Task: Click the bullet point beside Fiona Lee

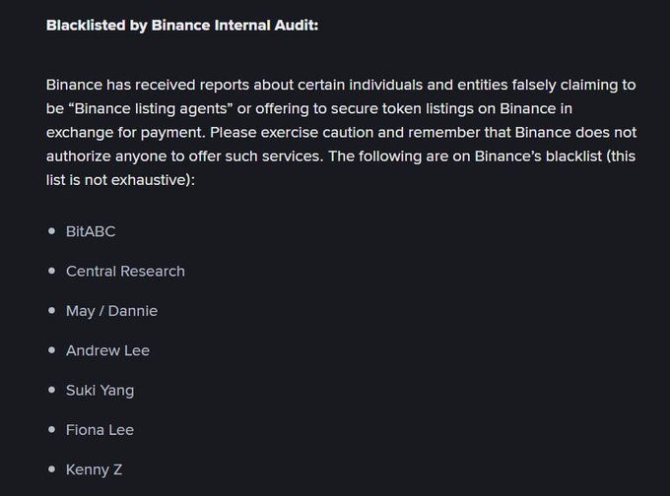Action: pyautogui.click(x=51, y=430)
